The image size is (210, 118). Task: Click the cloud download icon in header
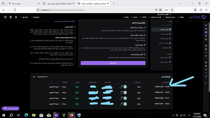5,17
